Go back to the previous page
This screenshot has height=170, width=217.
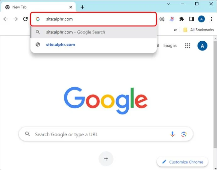tap(6, 19)
